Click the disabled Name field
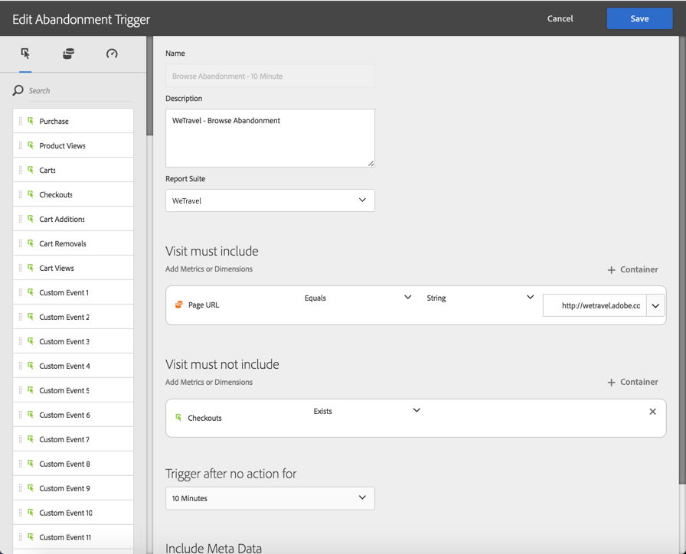Viewport: 686px width, 554px height. (270, 76)
